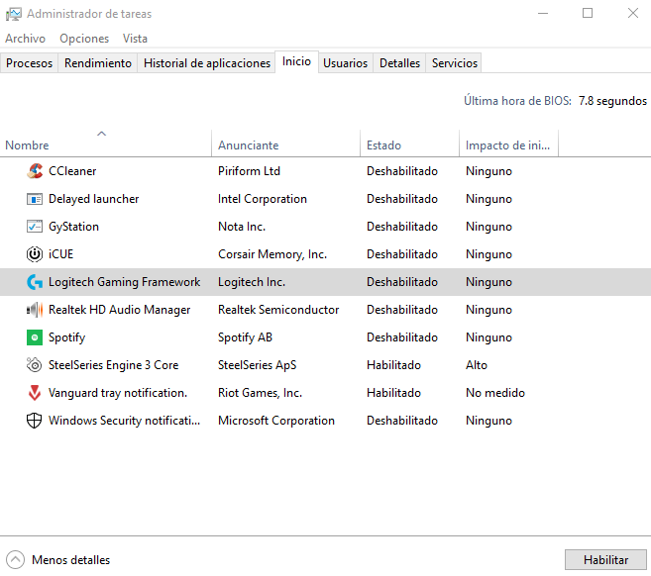Click Deshabilitado status in Spotify row
Viewport: 651px width, 576px height.
click(x=402, y=337)
